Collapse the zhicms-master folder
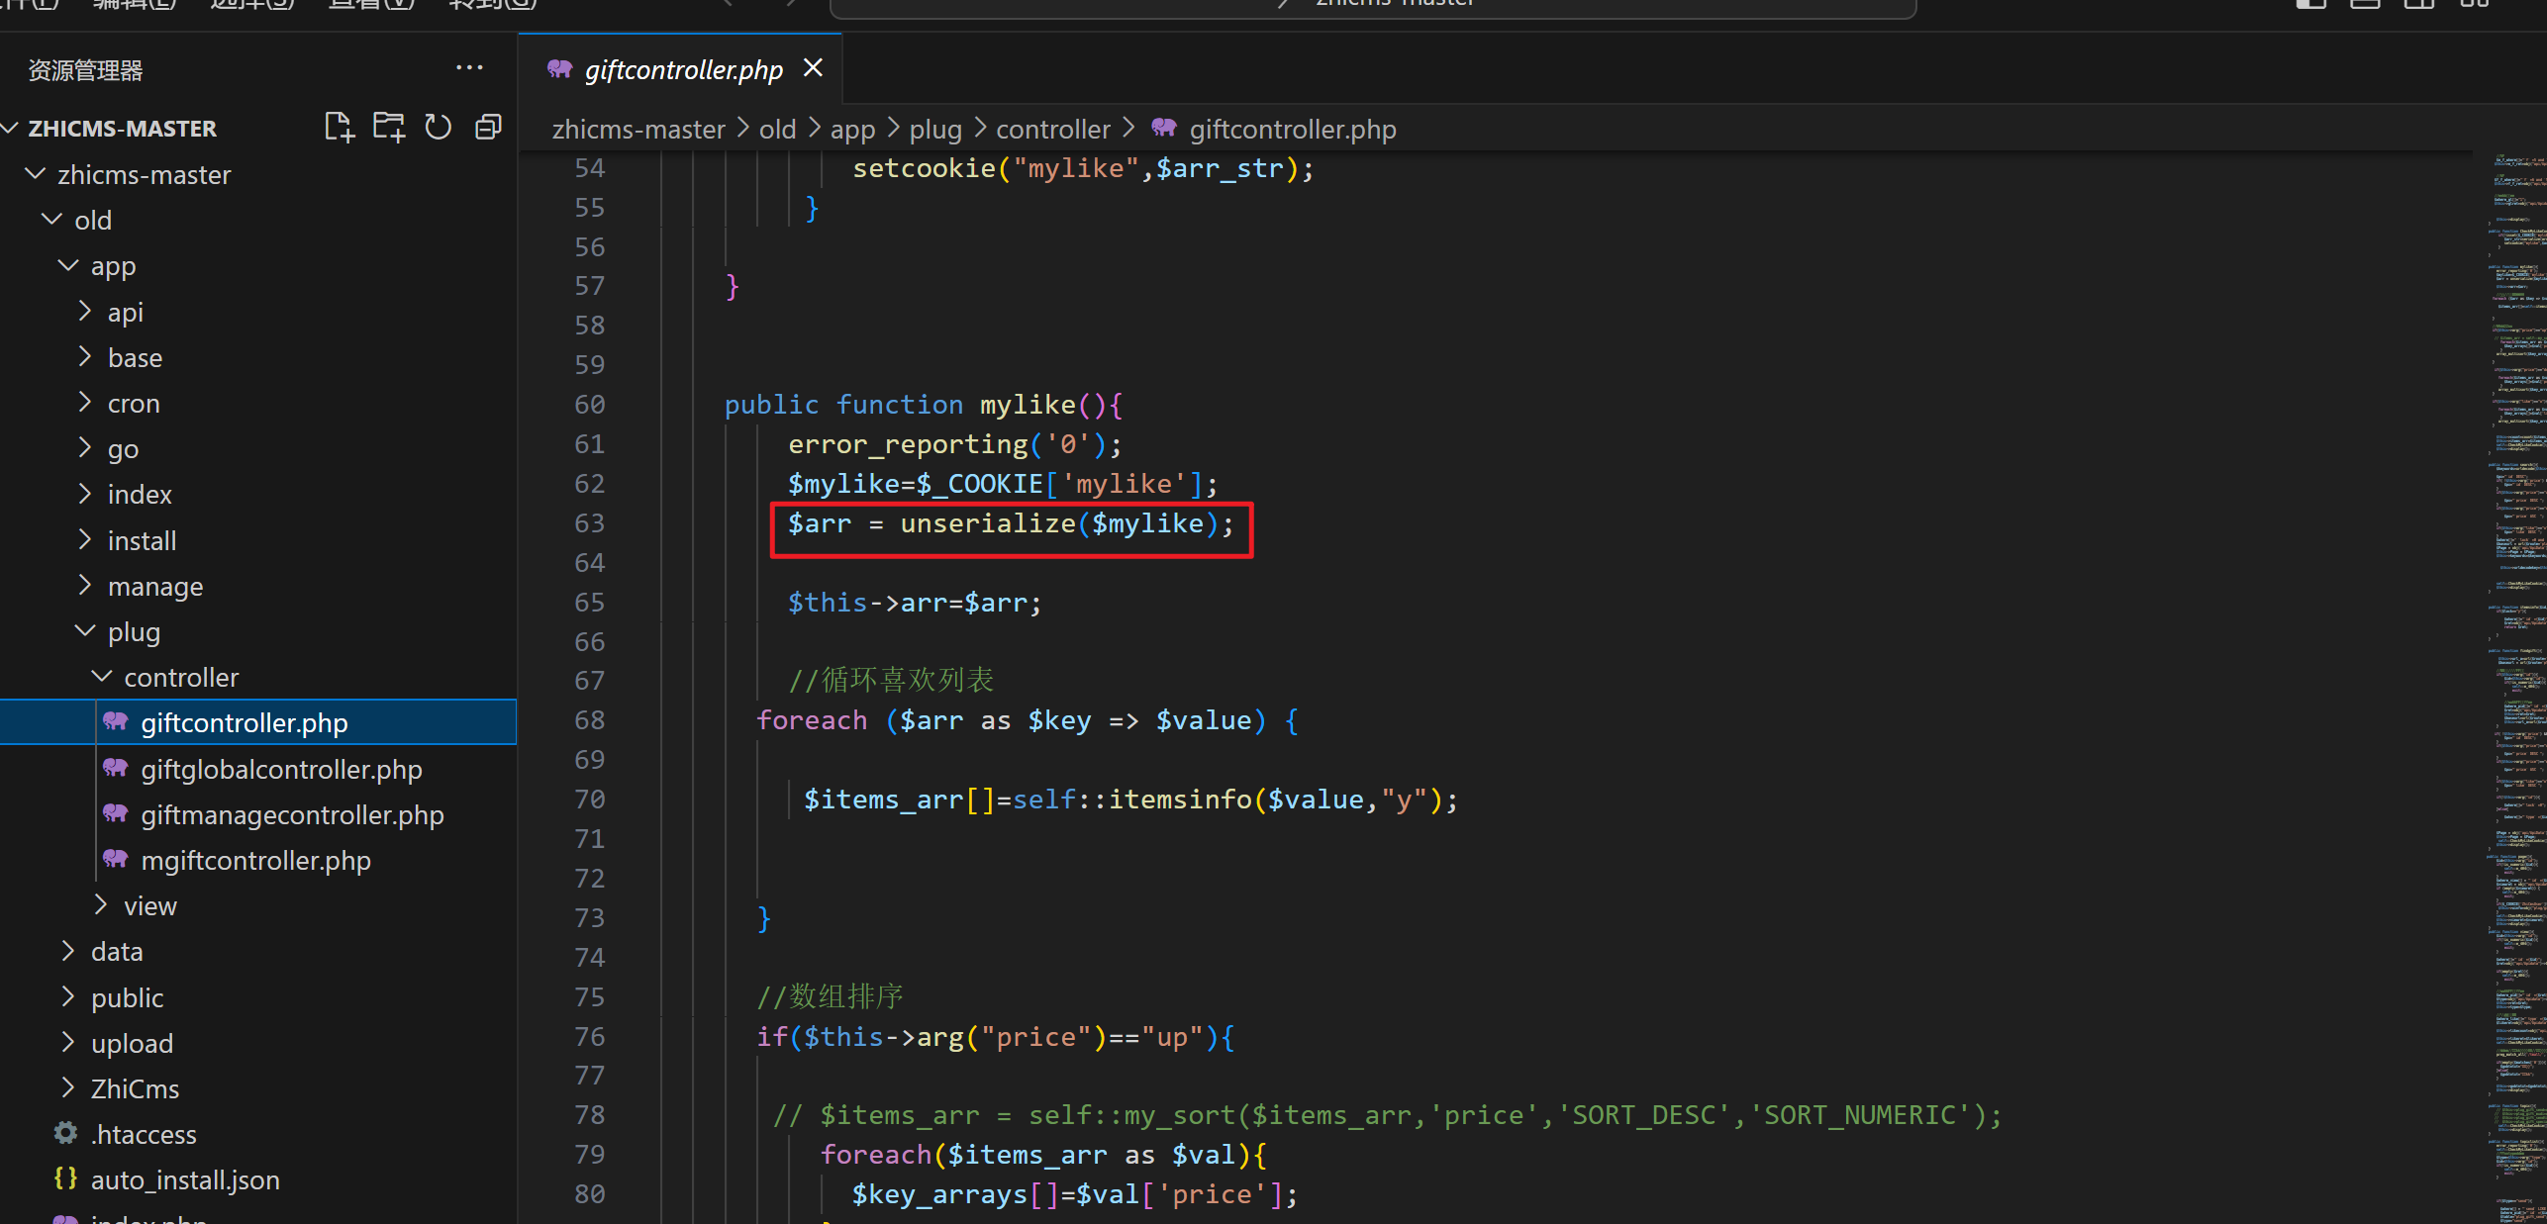Image resolution: width=2547 pixels, height=1224 pixels. pos(35,174)
